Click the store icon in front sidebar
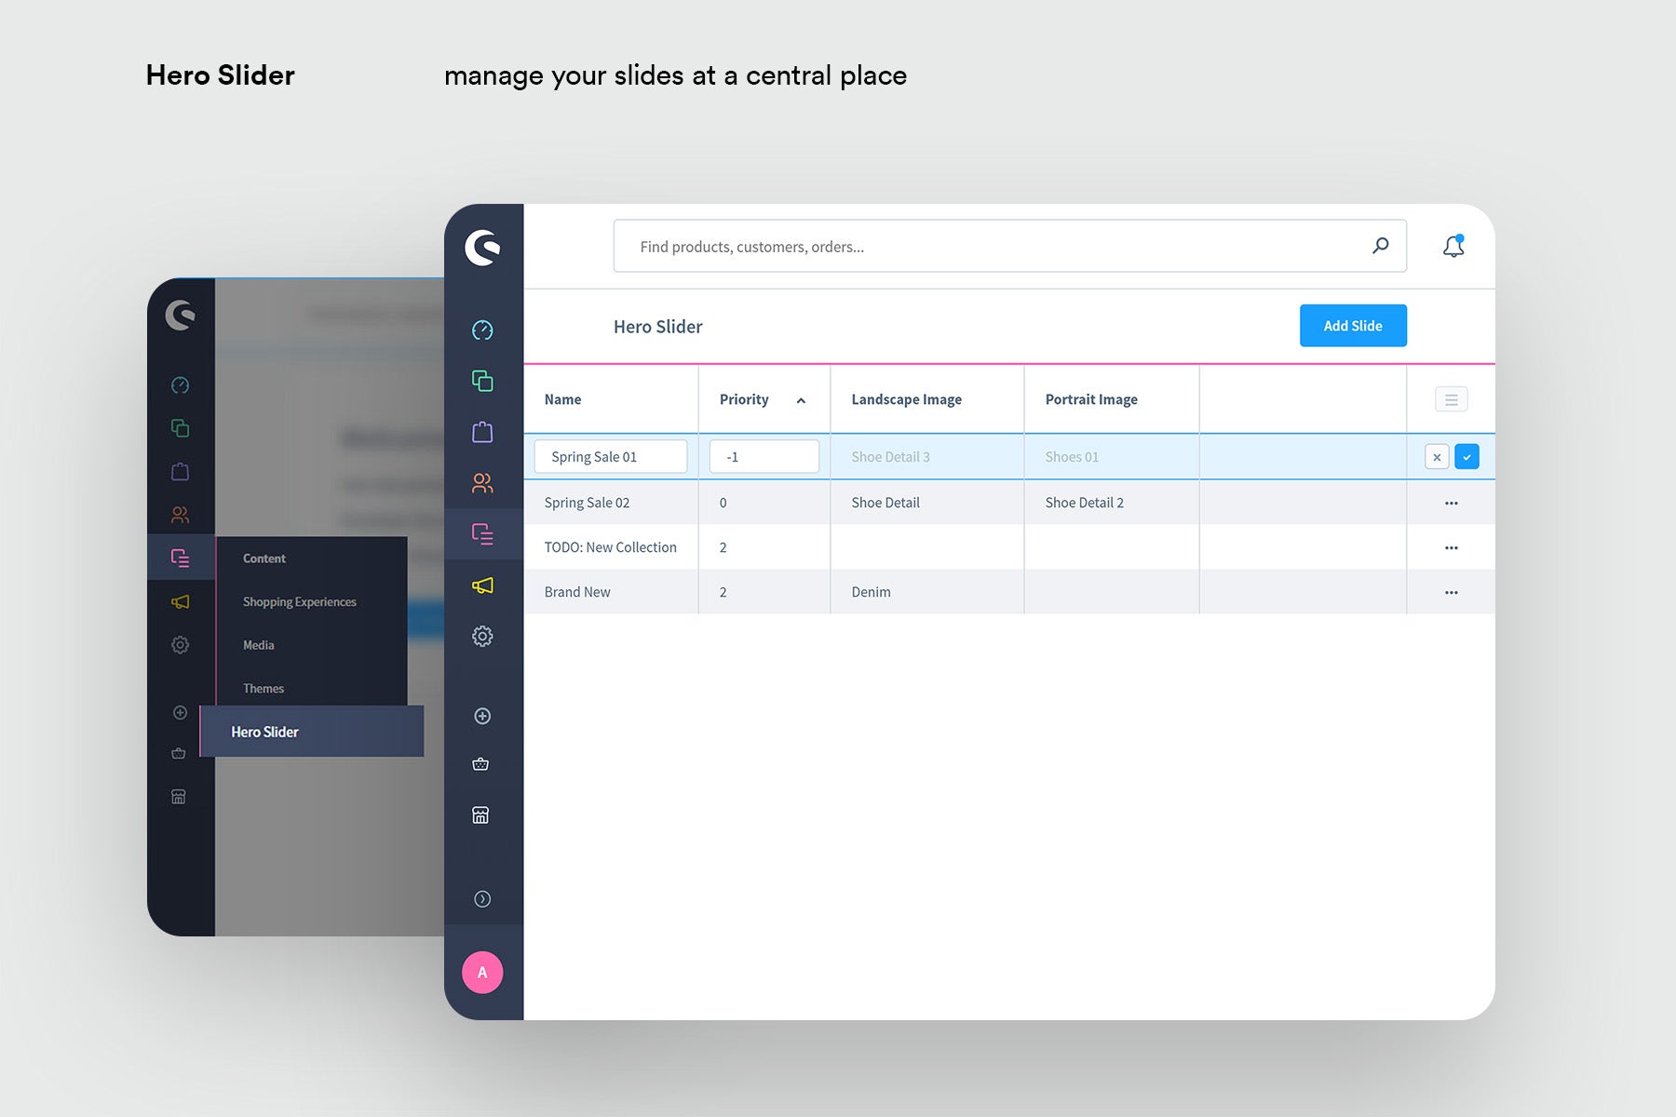 pyautogui.click(x=480, y=815)
